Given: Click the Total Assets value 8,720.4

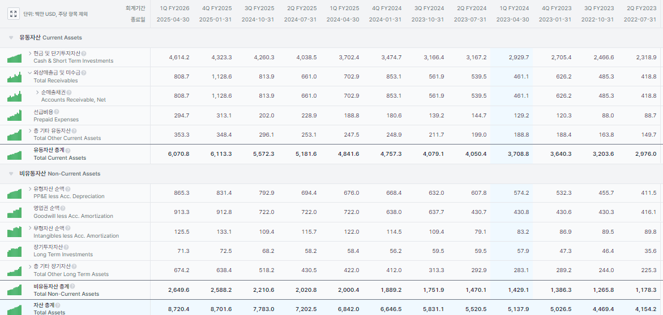Looking at the screenshot, I should (x=178, y=309).
